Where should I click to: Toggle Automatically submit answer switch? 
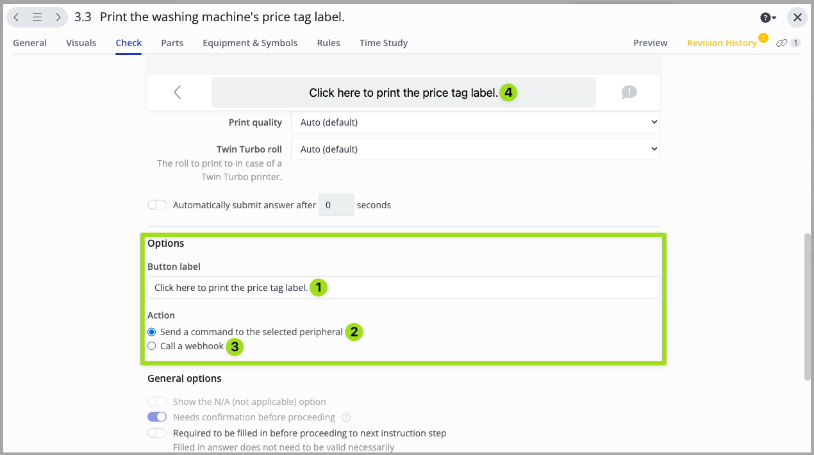point(157,205)
